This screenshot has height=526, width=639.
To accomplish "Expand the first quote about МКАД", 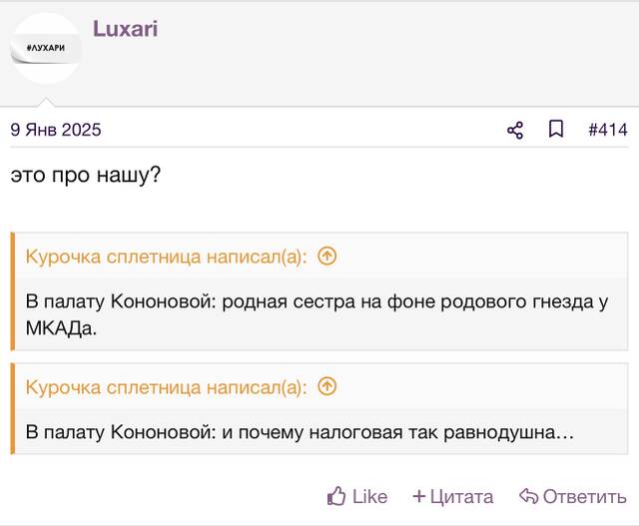I will pos(318,314).
